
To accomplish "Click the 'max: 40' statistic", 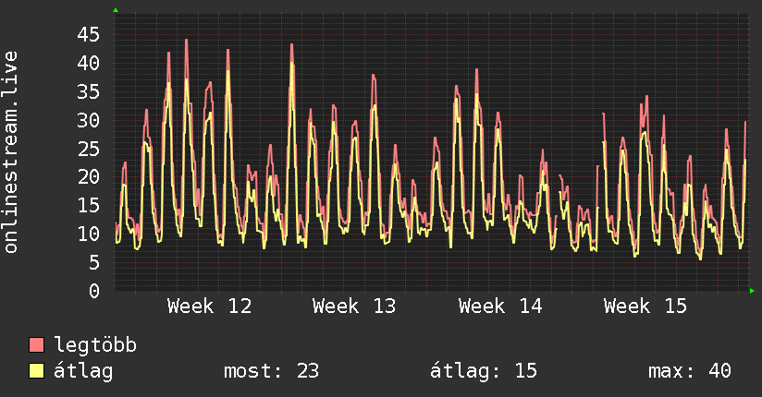I will click(689, 371).
